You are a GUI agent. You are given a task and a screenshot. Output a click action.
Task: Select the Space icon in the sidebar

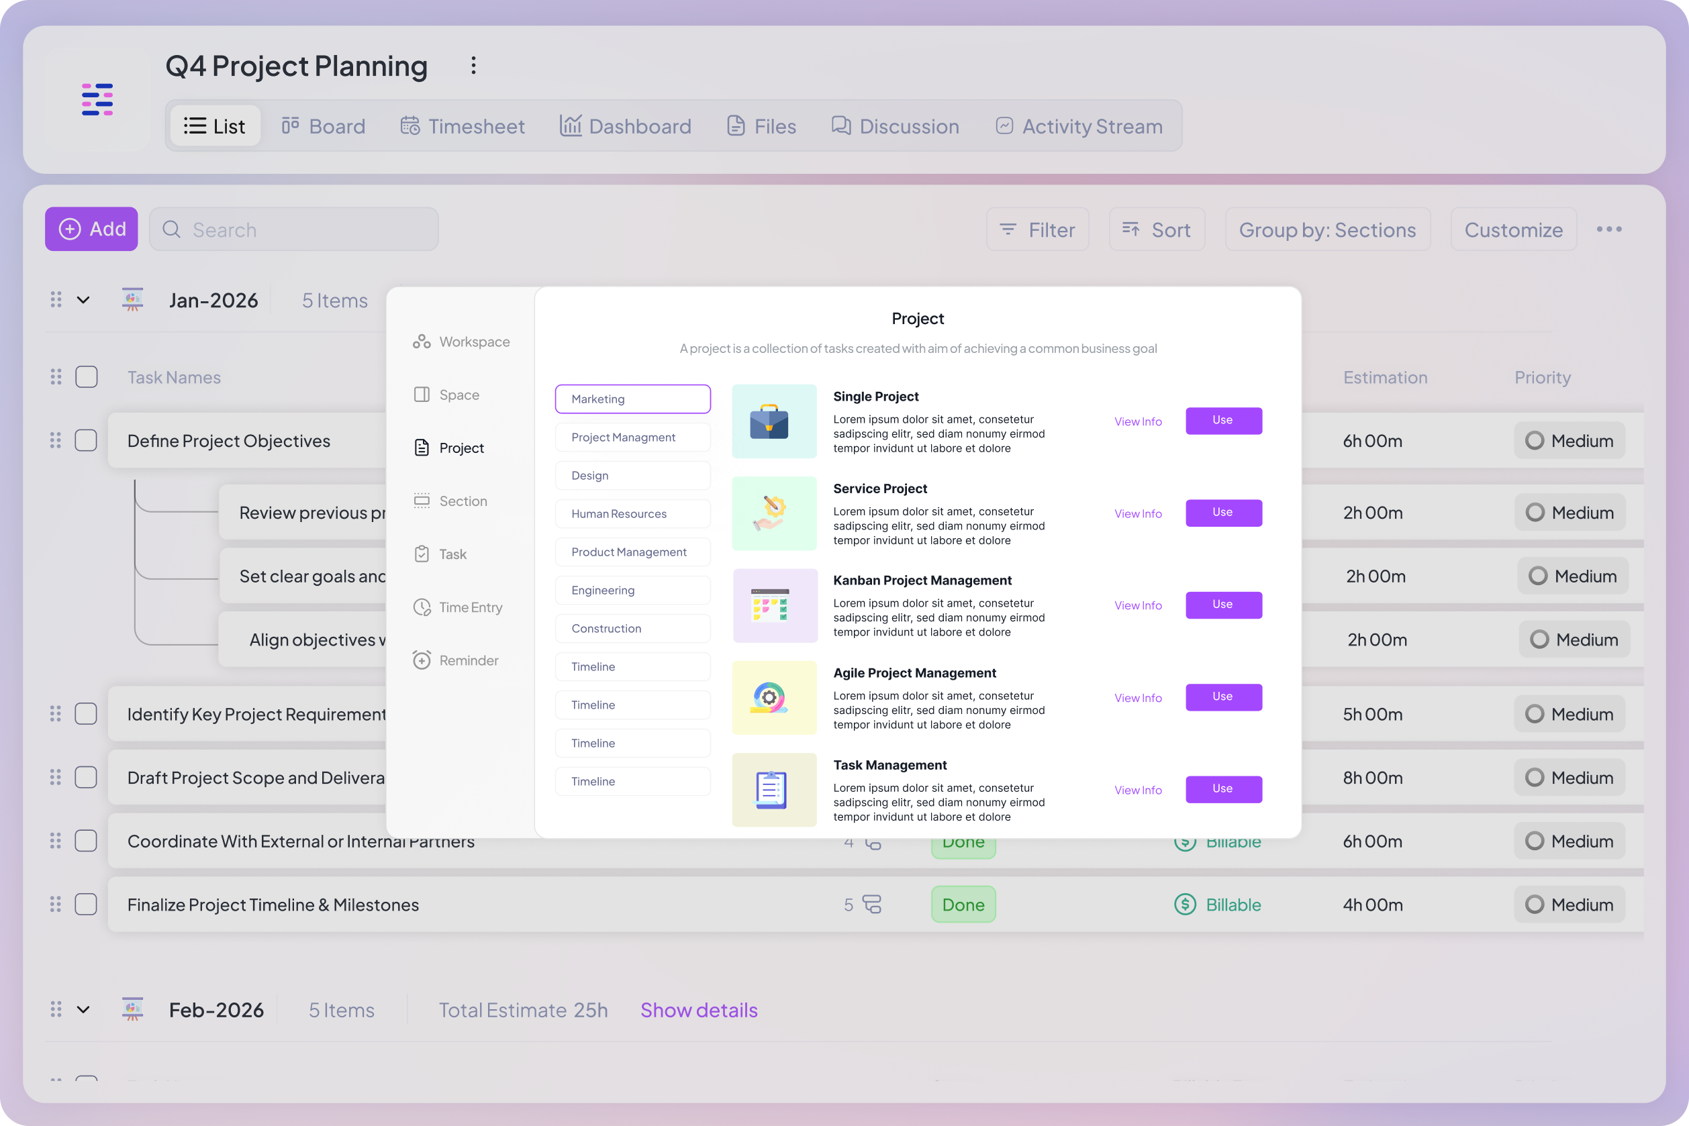coord(422,395)
